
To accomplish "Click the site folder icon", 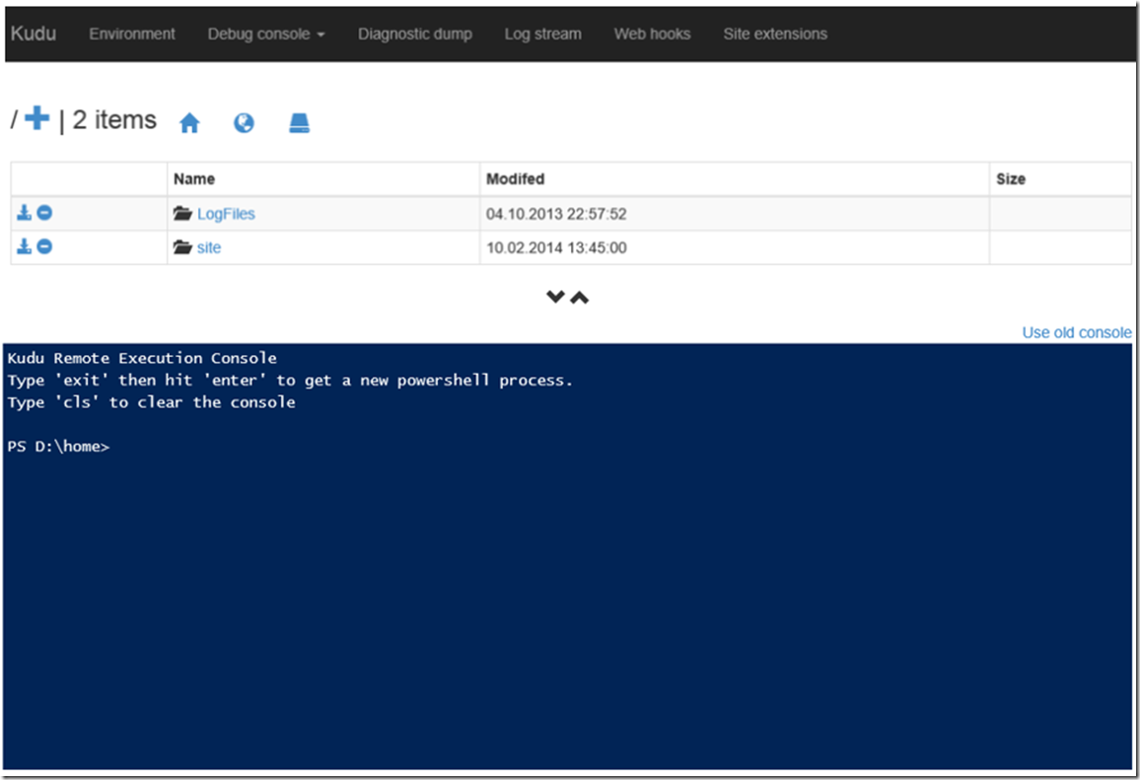I will 182,248.
